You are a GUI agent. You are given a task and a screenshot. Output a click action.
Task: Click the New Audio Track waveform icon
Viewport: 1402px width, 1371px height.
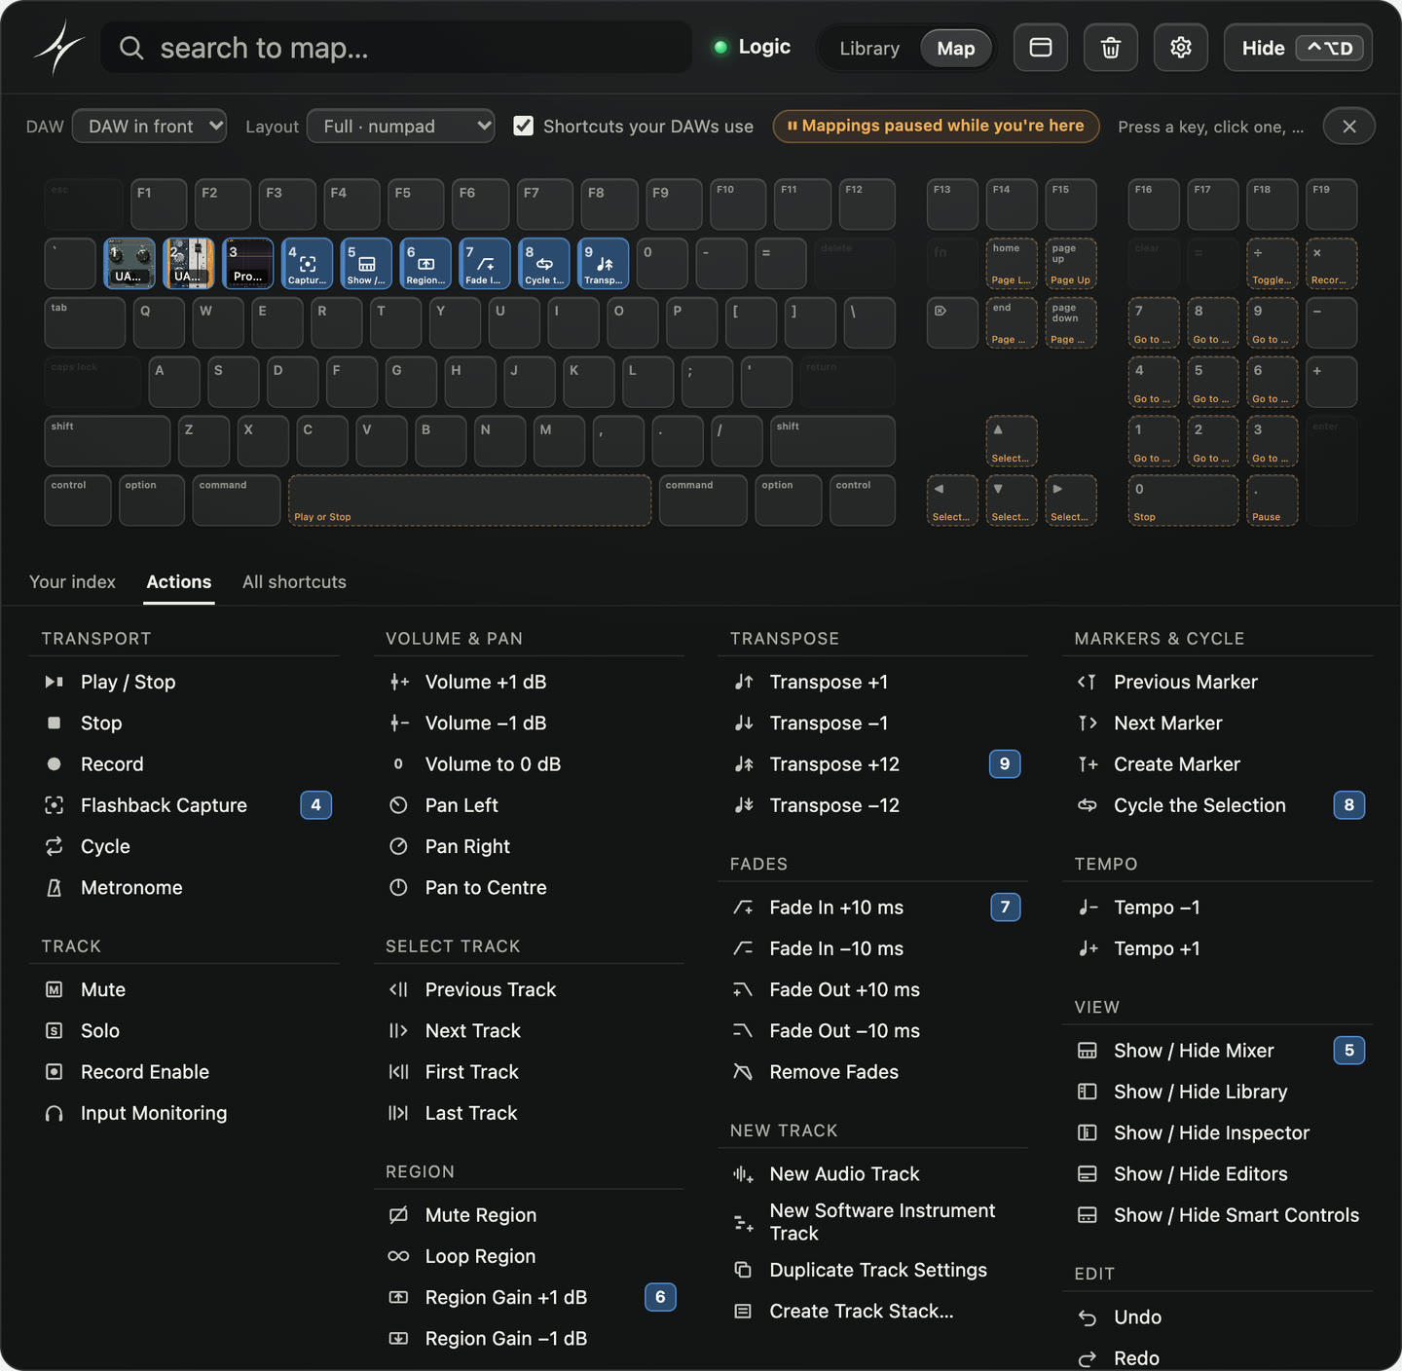[x=743, y=1174]
